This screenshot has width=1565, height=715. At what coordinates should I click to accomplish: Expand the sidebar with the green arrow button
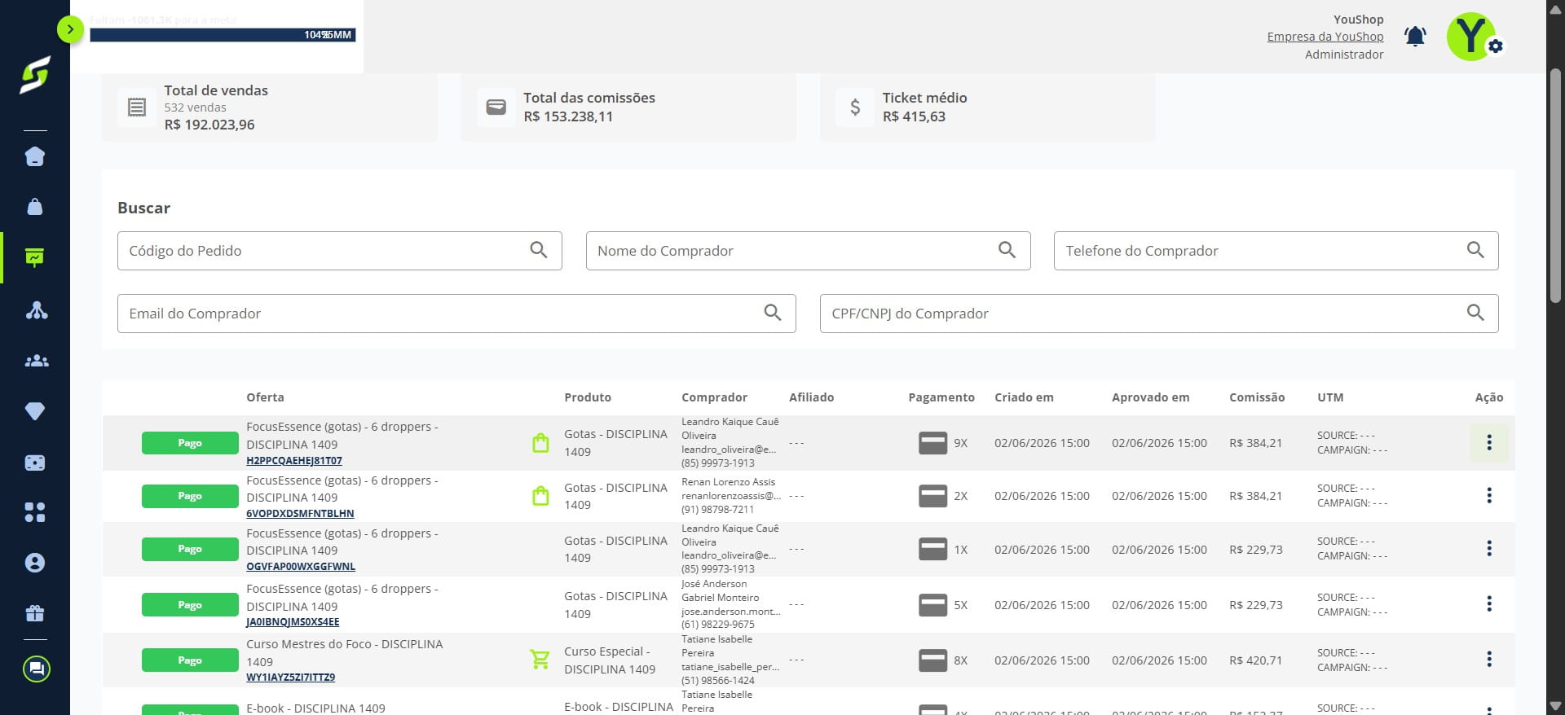pos(70,29)
